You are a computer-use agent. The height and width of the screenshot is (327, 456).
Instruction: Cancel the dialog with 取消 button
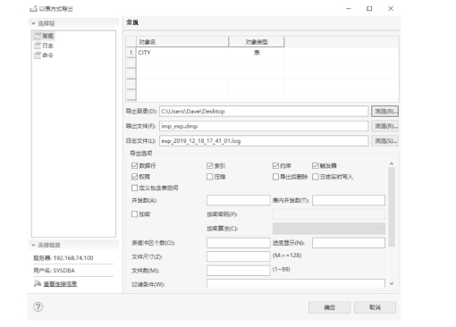coord(375,307)
